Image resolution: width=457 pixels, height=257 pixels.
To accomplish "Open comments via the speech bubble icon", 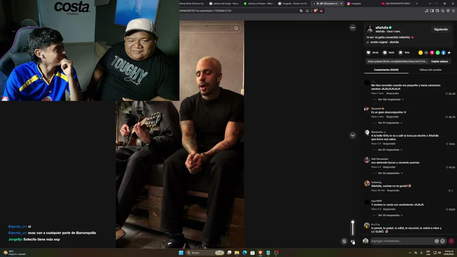I will [x=385, y=52].
